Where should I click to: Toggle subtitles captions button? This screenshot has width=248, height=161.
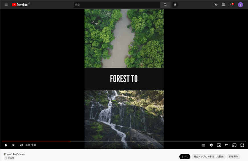[204, 145]
